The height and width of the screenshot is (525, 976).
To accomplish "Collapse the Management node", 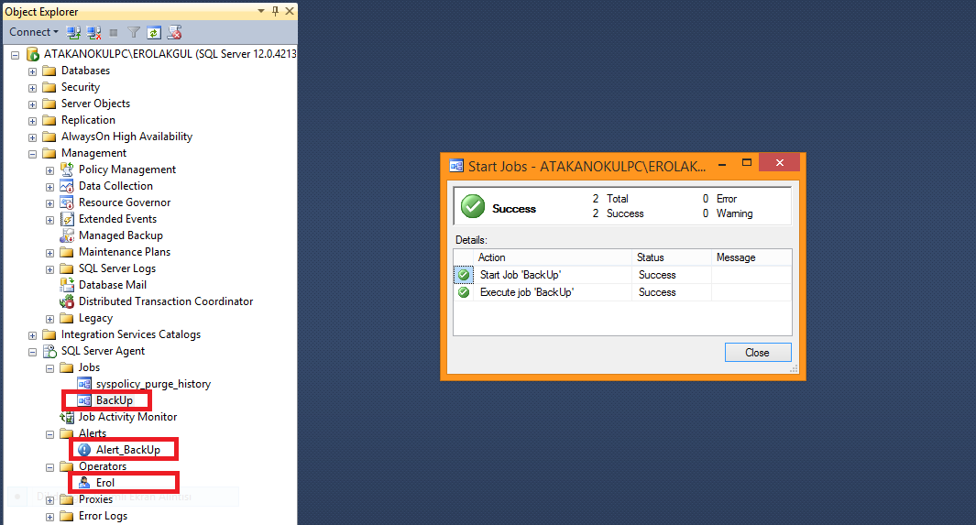I will coord(33,154).
